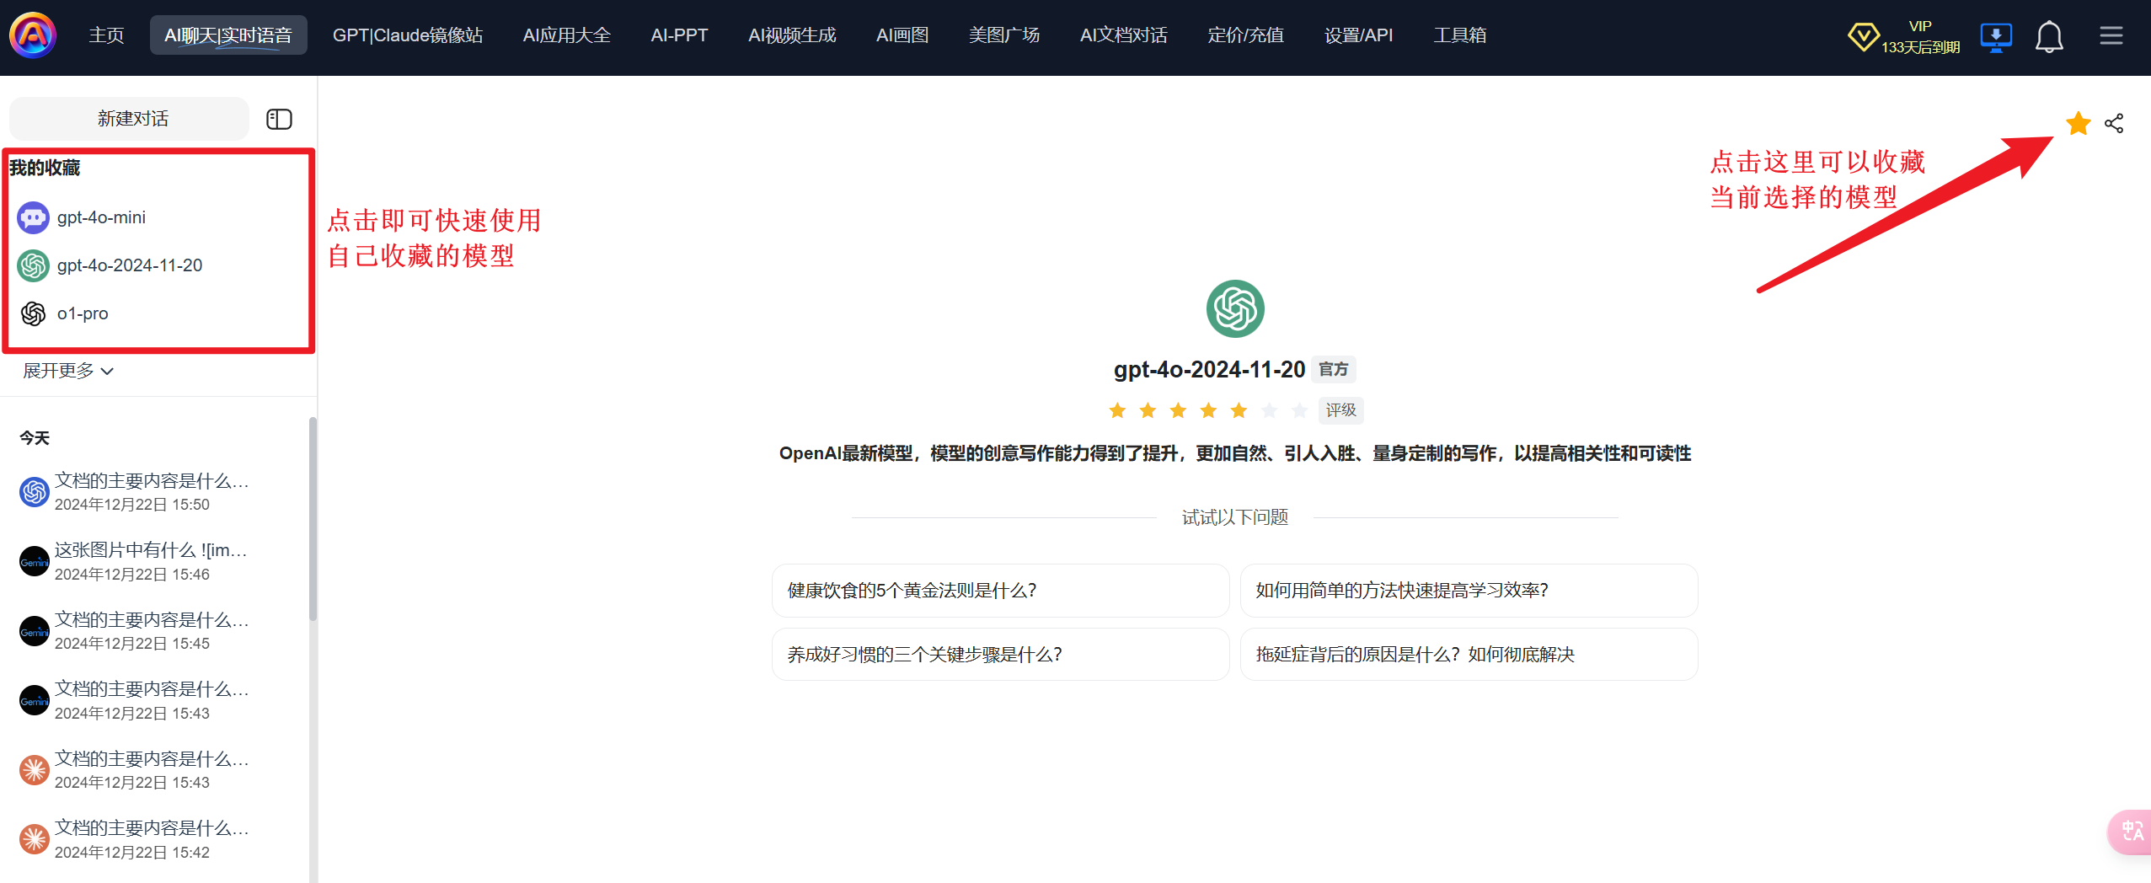This screenshot has width=2151, height=883.
Task: Select favorite model o1-pro
Action: [x=157, y=313]
